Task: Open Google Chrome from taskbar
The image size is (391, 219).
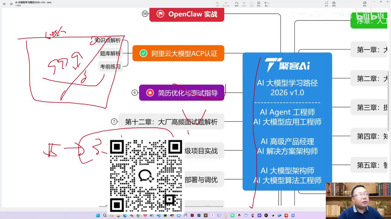Action: tap(138, 215)
